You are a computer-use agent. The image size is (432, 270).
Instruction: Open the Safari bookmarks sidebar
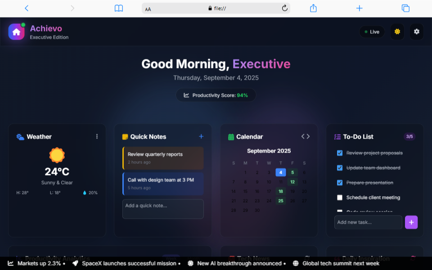118,8
